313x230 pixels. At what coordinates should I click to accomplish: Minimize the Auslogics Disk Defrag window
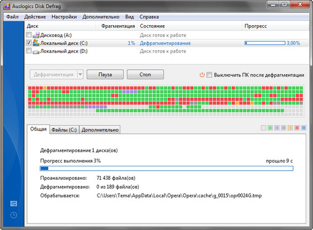pyautogui.click(x=273, y=4)
